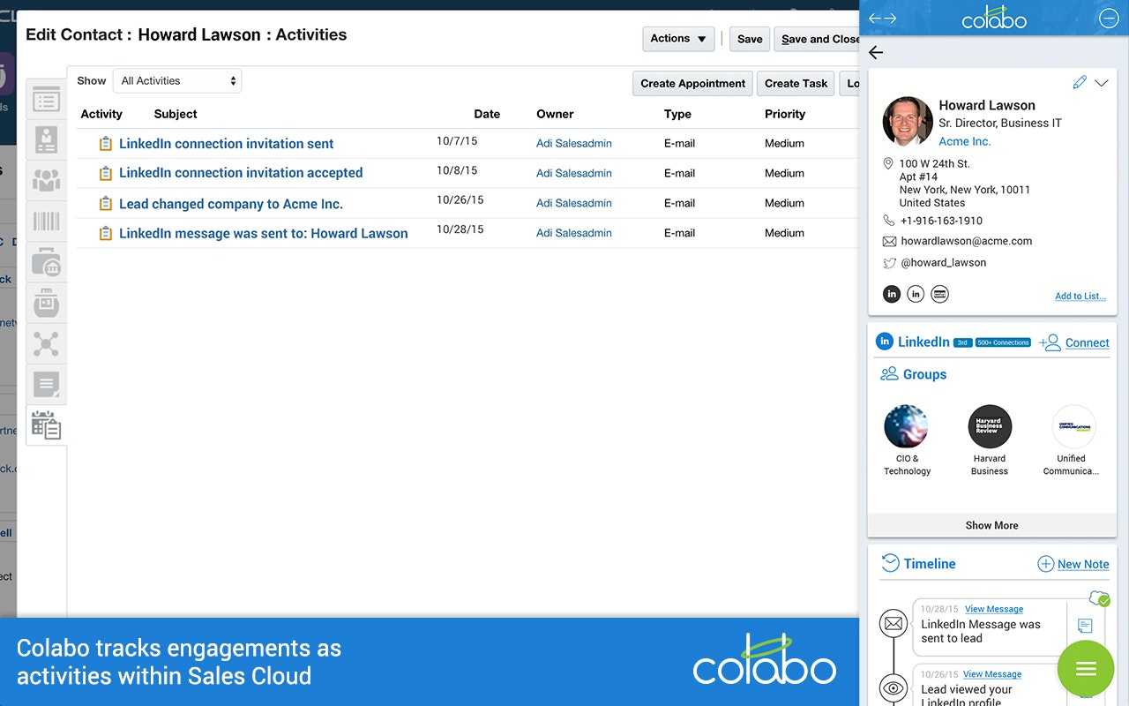Click the phone number +1-916-163-1910

pos(941,221)
